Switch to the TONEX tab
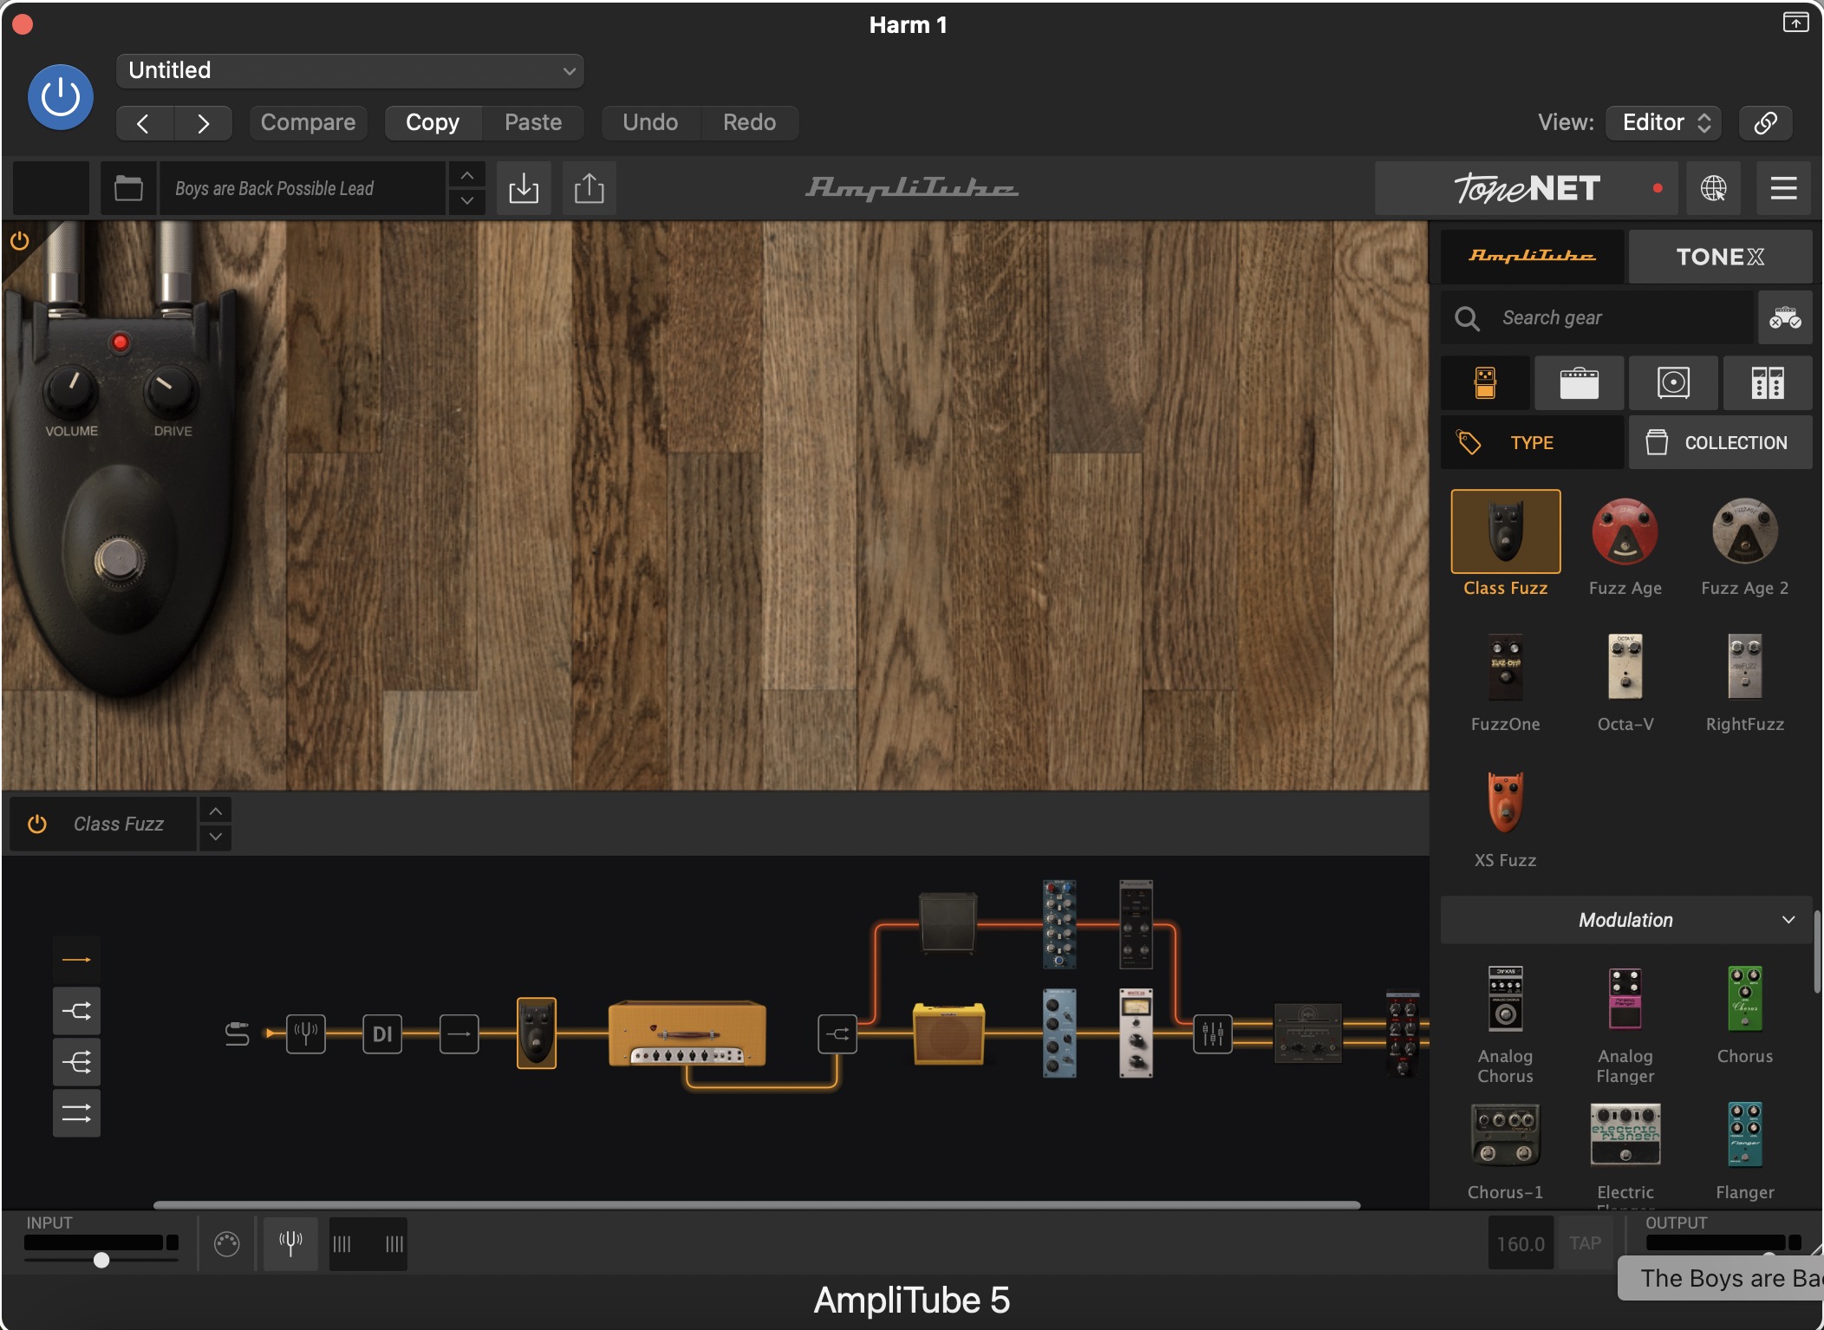 1720,257
